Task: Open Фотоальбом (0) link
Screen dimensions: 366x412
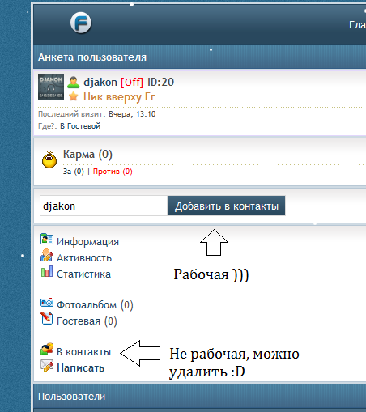Action: [x=95, y=305]
